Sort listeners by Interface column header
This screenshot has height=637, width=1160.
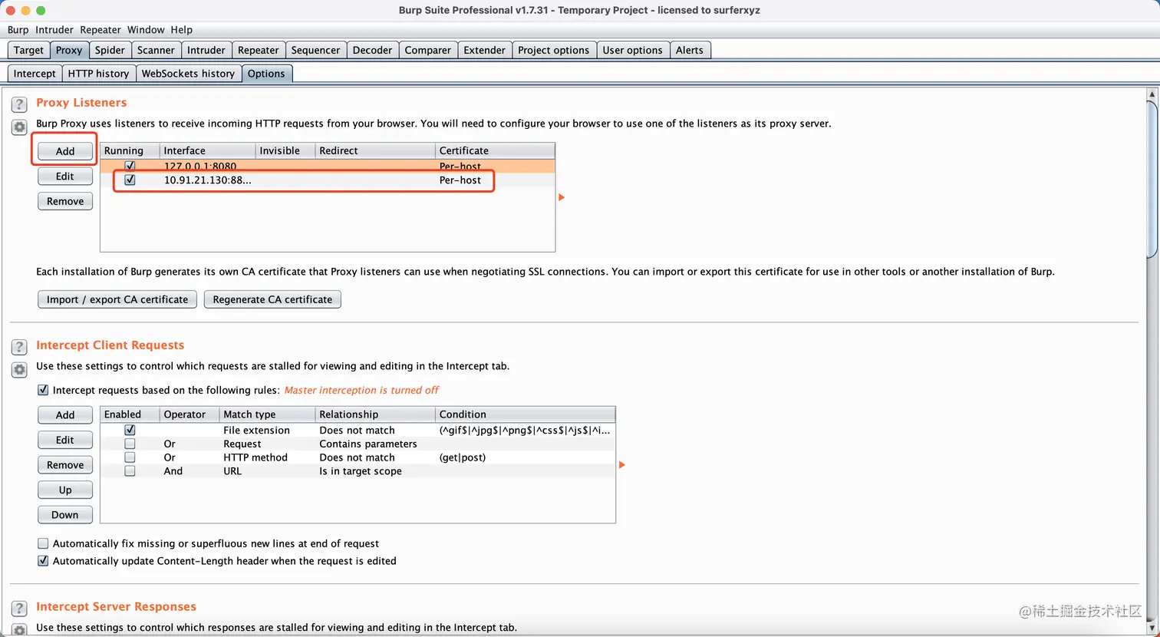pos(207,150)
